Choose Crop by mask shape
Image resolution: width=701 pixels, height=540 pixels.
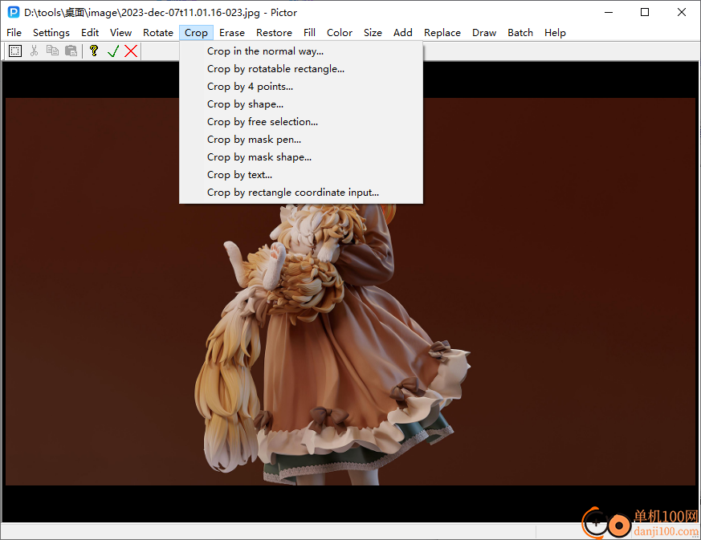pos(301,157)
